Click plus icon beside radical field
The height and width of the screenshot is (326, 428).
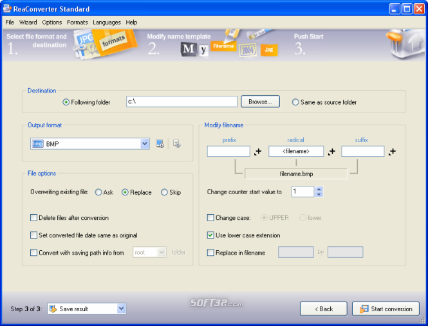(x=331, y=152)
